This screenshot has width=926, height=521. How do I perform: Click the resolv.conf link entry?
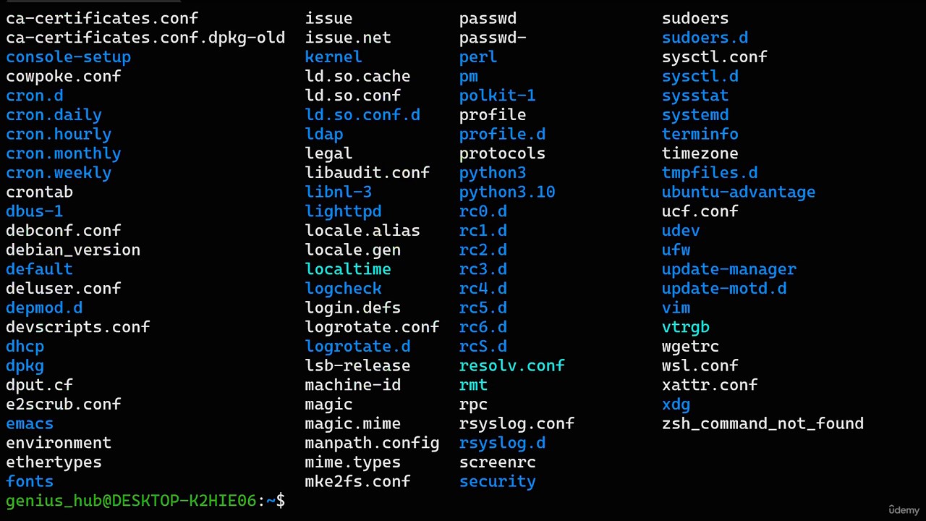(x=511, y=365)
